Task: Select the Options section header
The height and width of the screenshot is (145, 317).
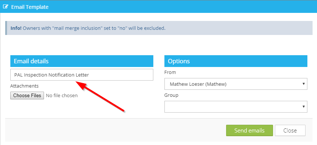Action: [x=236, y=61]
